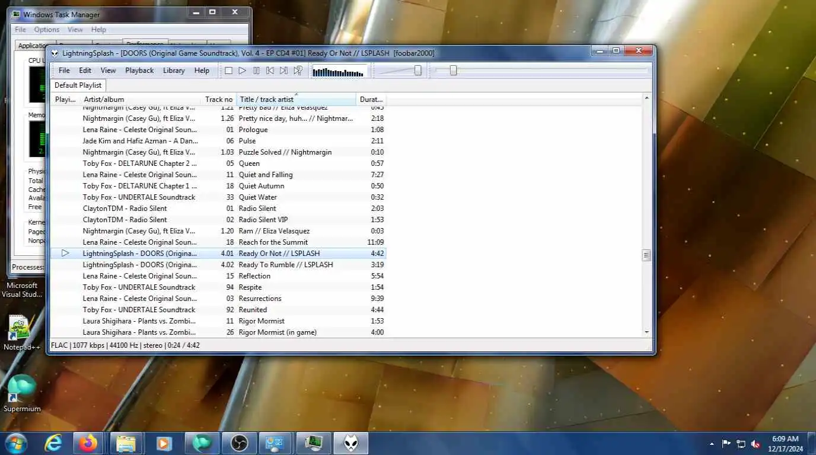
Task: Adjust the volume slider
Action: 417,71
